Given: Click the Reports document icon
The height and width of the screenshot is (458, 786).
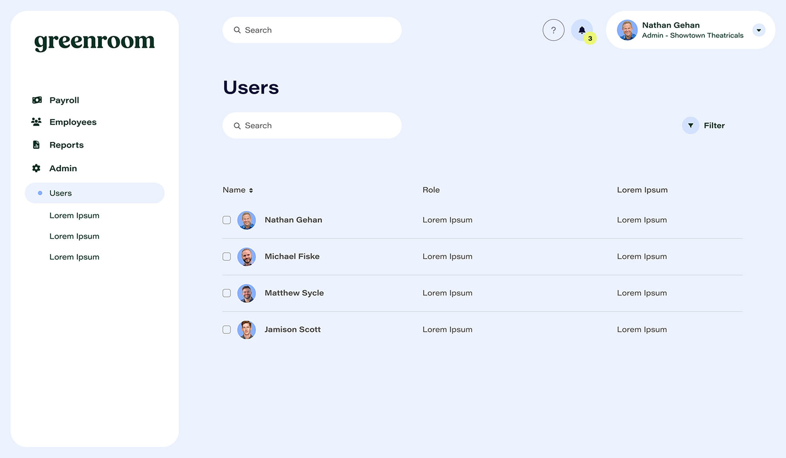Looking at the screenshot, I should tap(36, 145).
